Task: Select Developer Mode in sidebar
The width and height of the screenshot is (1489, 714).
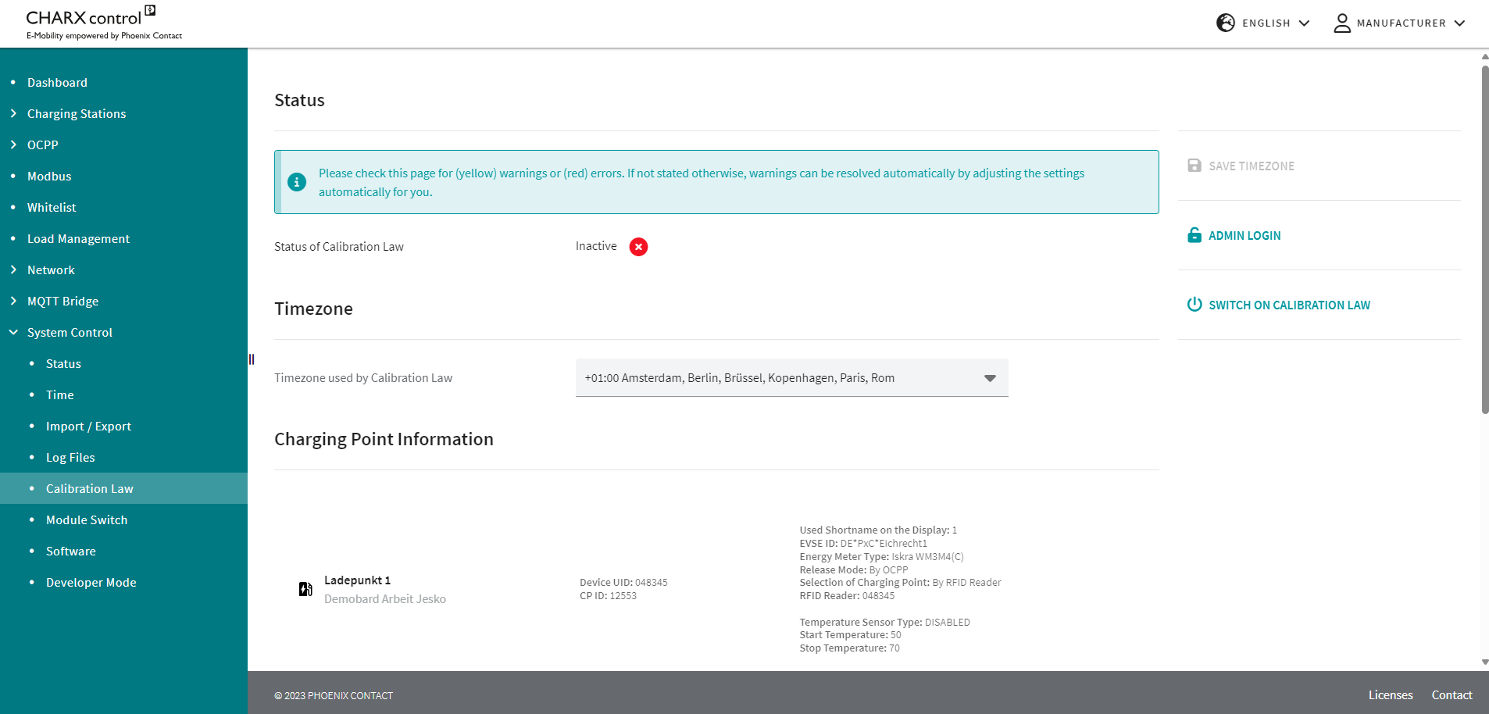Action: [91, 583]
